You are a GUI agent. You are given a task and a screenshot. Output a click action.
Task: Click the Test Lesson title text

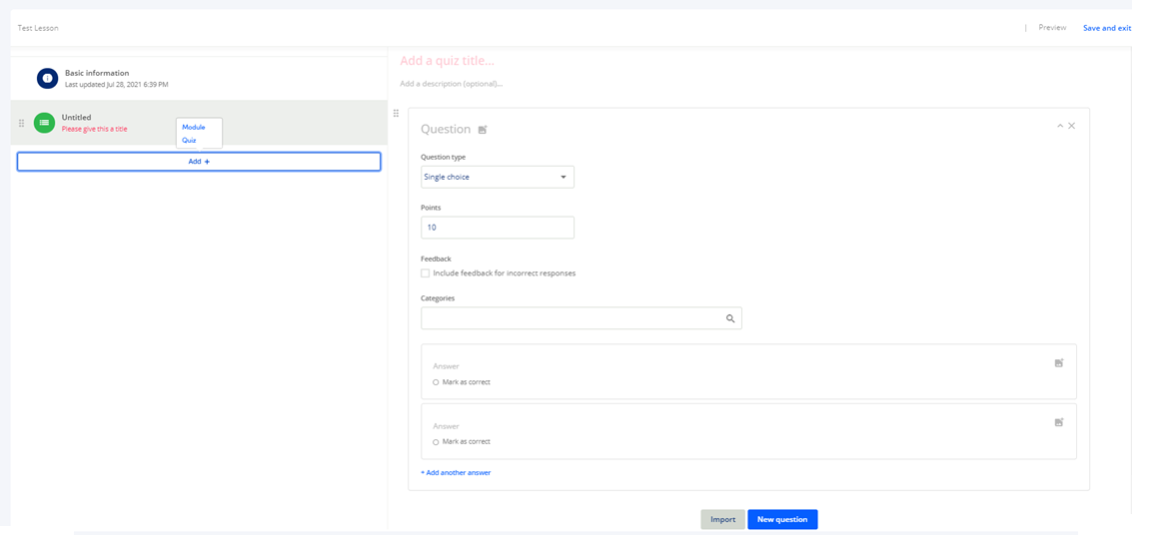click(38, 28)
